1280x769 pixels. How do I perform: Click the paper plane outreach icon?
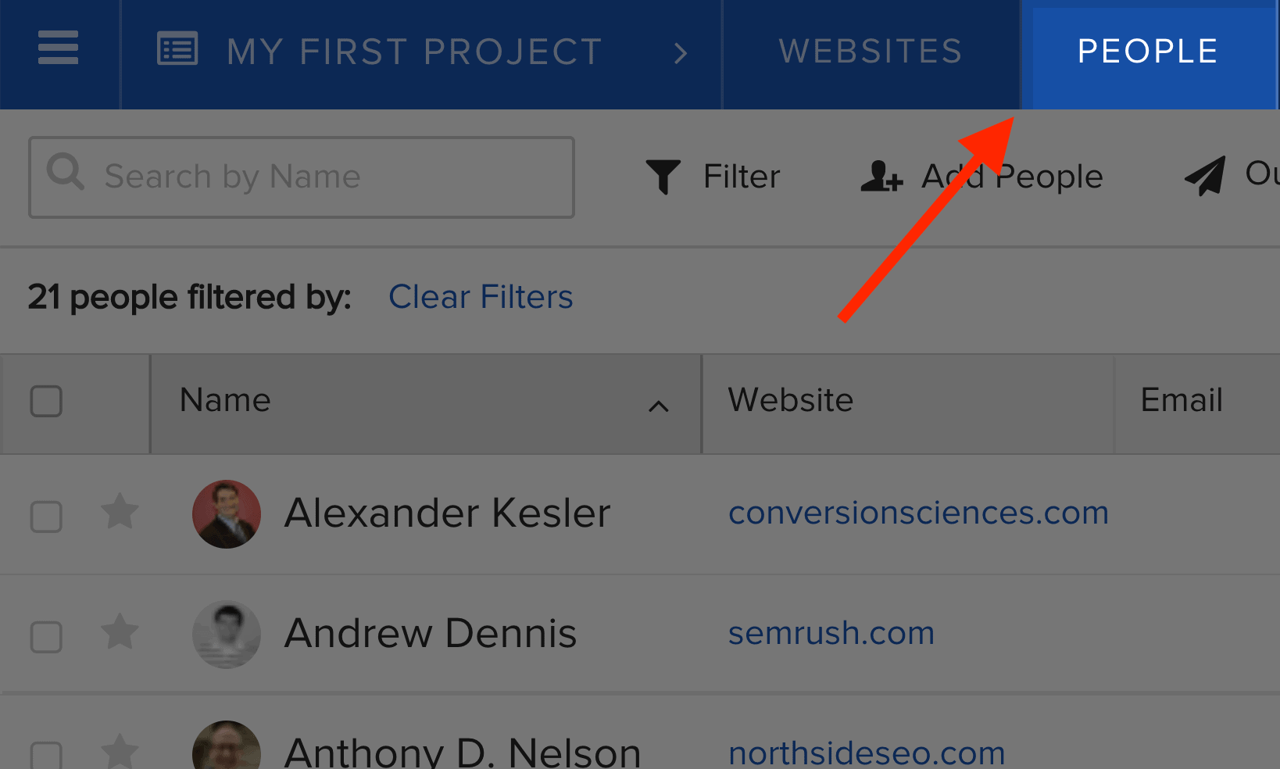click(x=1205, y=176)
